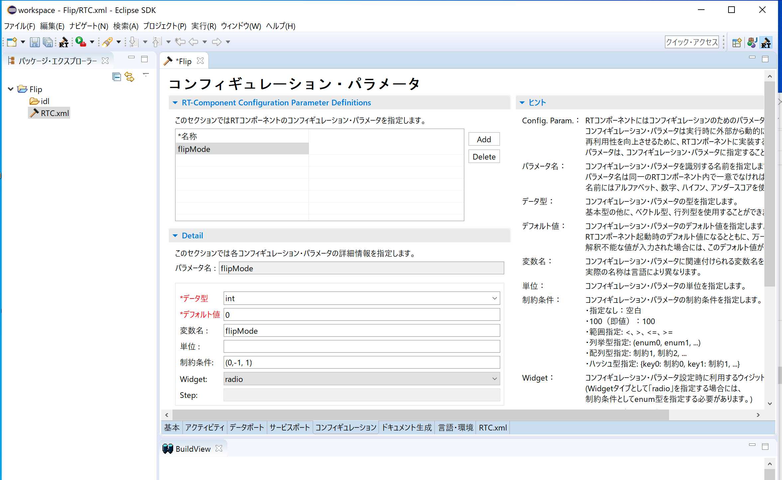The width and height of the screenshot is (782, 480).
Task: Open the Package Explorer view menu icon
Action: tap(146, 75)
